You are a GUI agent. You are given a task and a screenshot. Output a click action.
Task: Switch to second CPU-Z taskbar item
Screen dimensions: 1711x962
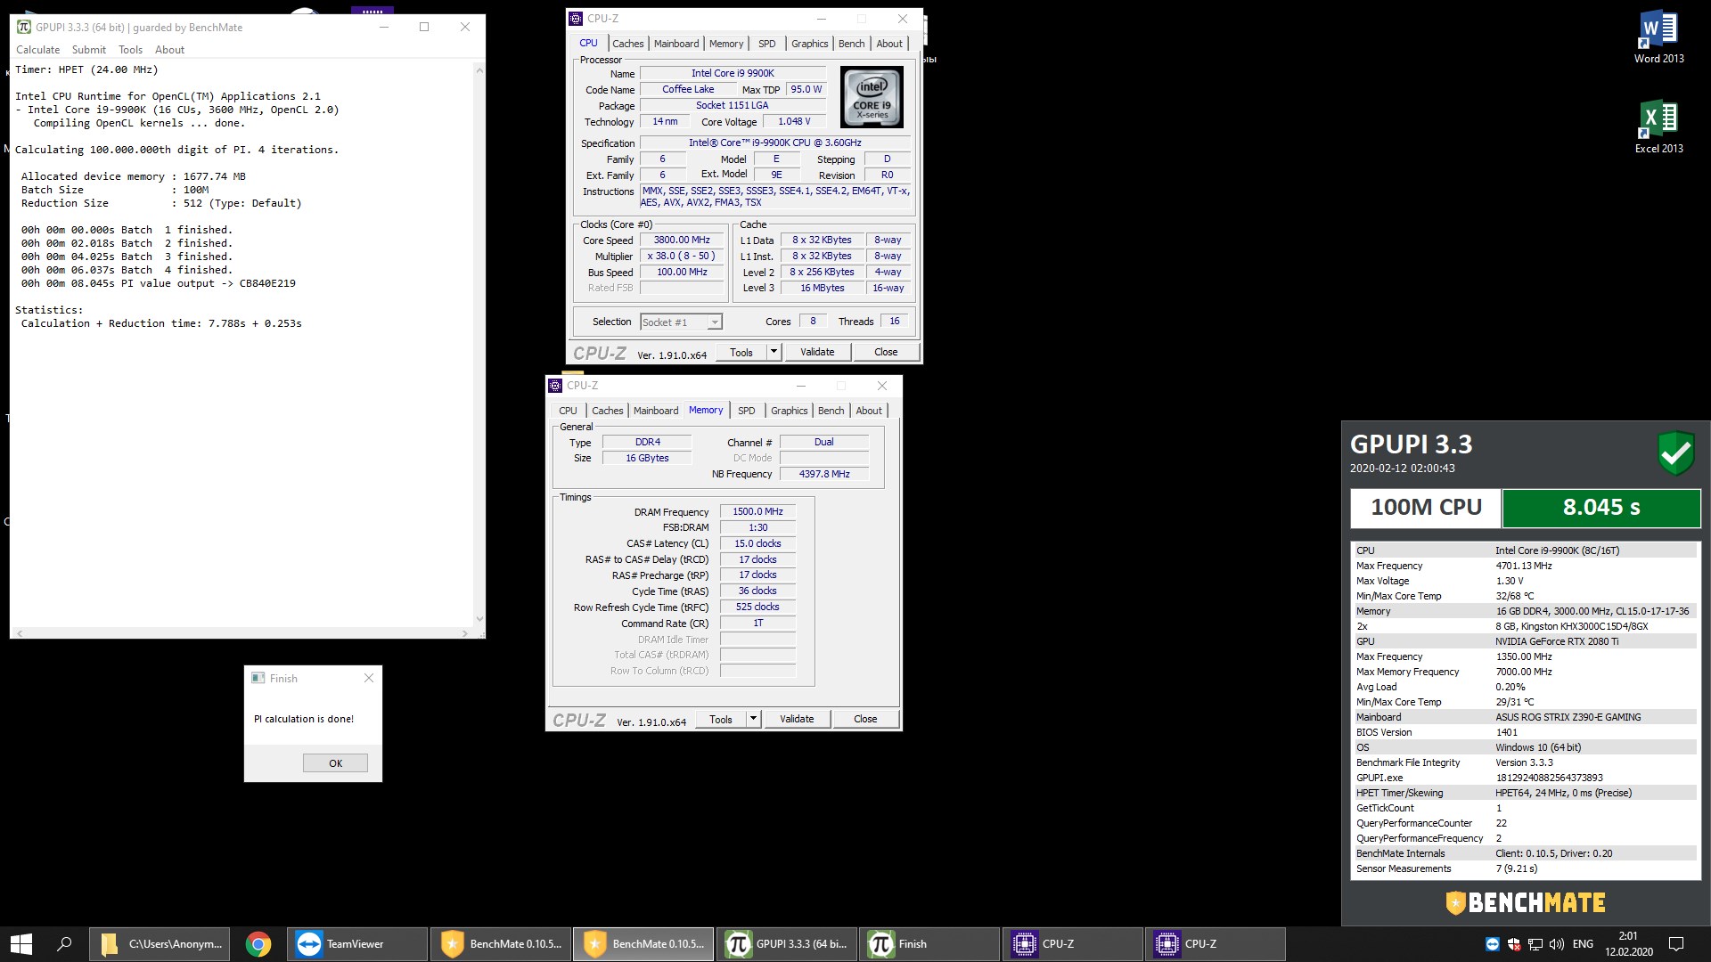1216,944
